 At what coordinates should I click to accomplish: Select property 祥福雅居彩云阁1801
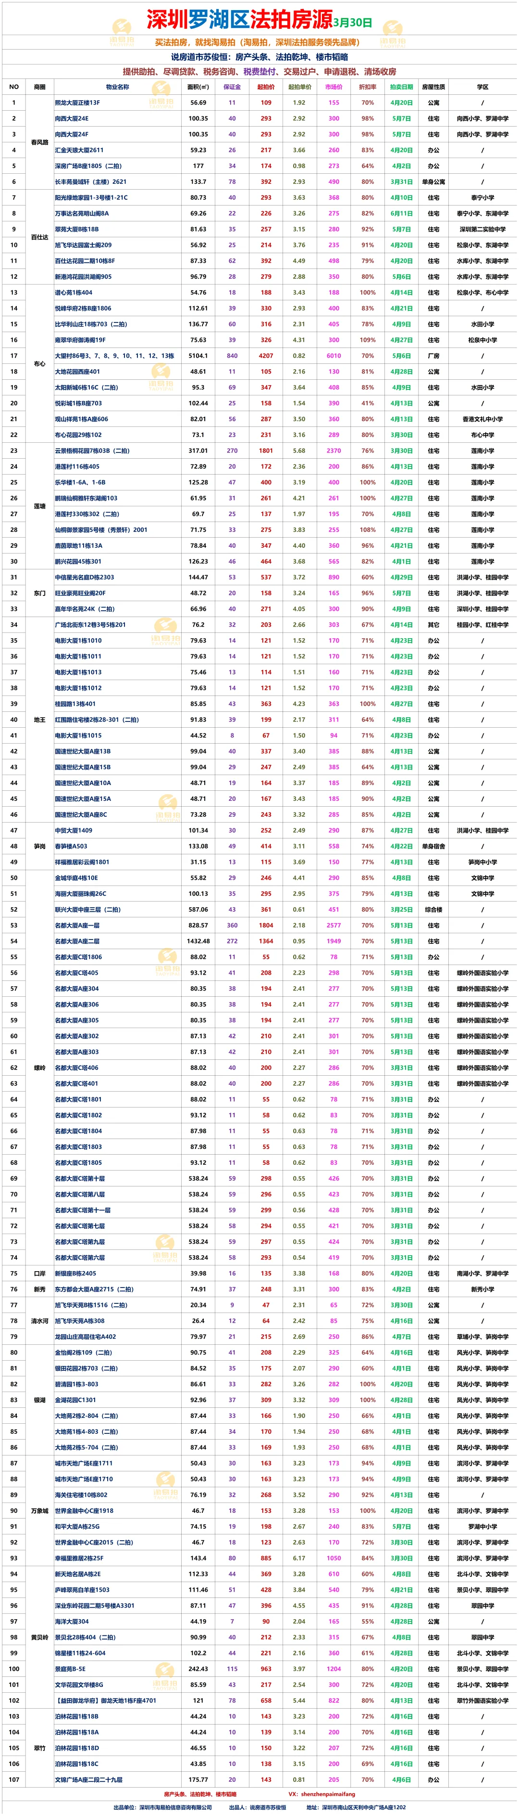coord(82,862)
